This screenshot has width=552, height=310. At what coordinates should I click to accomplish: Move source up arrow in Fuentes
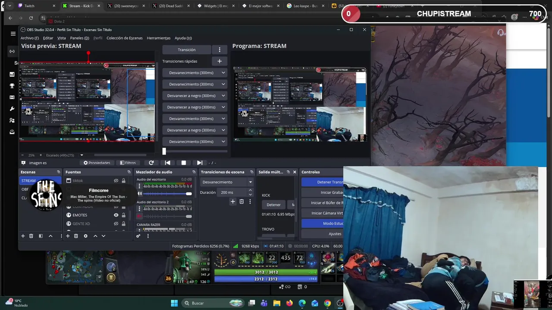pyautogui.click(x=95, y=236)
